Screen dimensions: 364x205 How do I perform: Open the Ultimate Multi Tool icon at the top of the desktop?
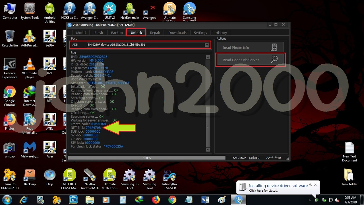[x=169, y=12]
